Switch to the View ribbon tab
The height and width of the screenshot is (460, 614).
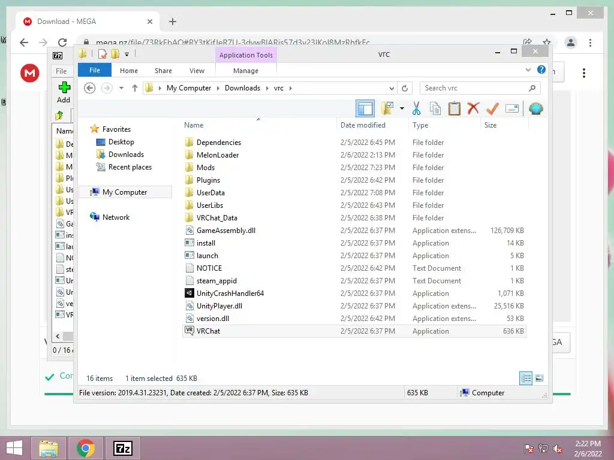click(197, 71)
